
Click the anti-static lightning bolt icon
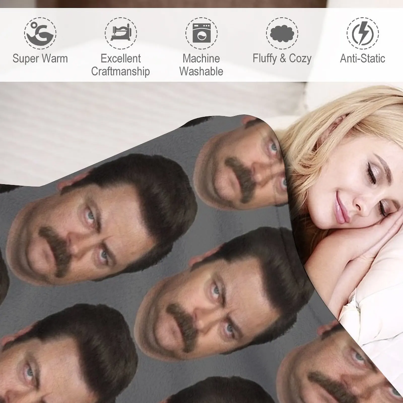tap(363, 33)
